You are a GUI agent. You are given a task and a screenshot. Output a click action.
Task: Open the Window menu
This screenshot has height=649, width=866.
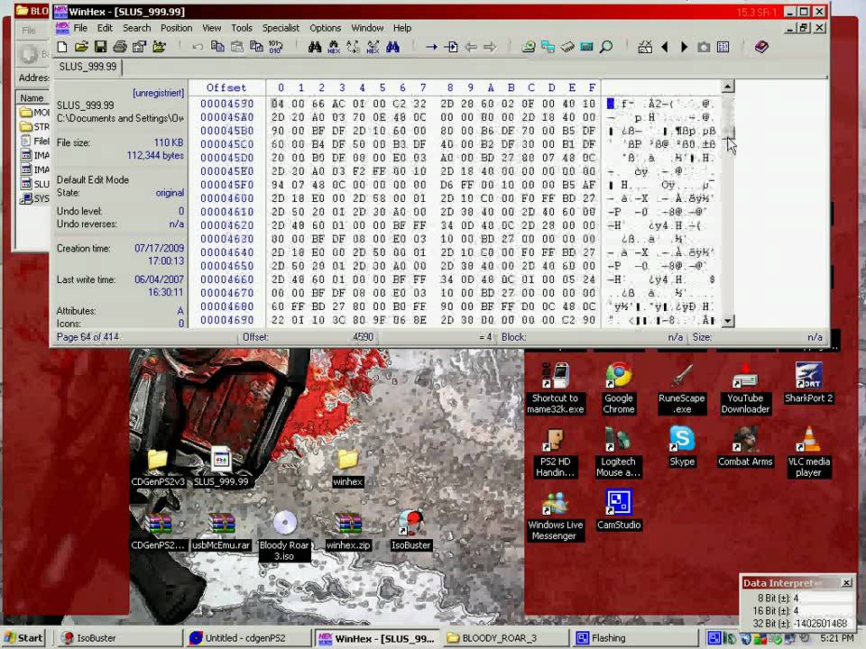(x=367, y=28)
